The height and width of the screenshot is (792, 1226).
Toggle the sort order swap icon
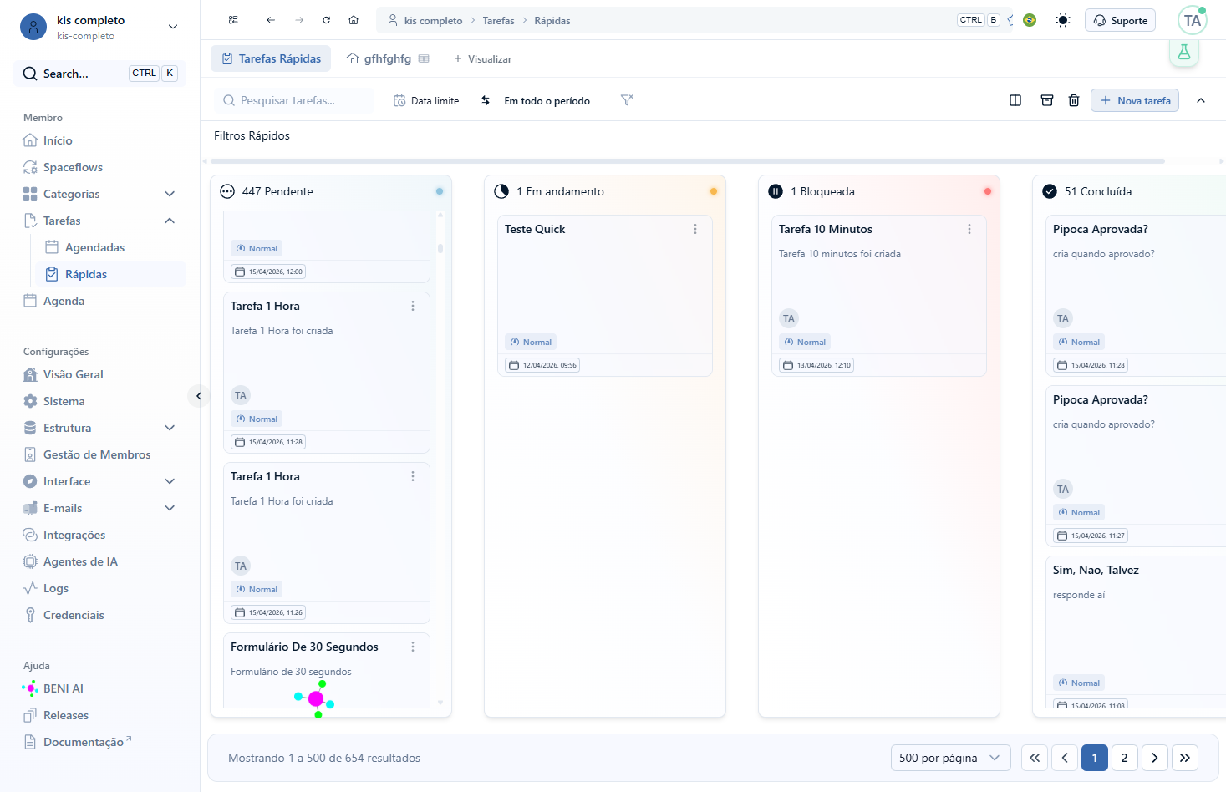coord(486,100)
